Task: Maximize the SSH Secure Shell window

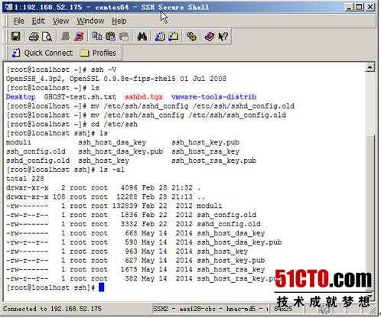Action: (359, 7)
